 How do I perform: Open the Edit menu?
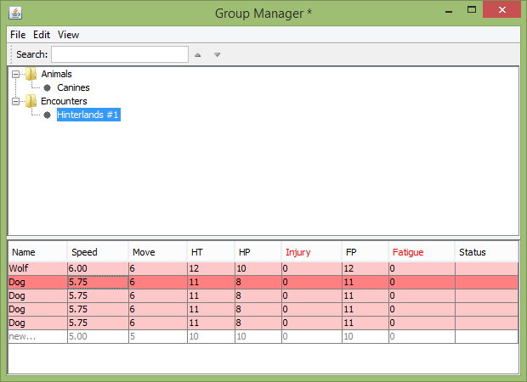tap(42, 35)
